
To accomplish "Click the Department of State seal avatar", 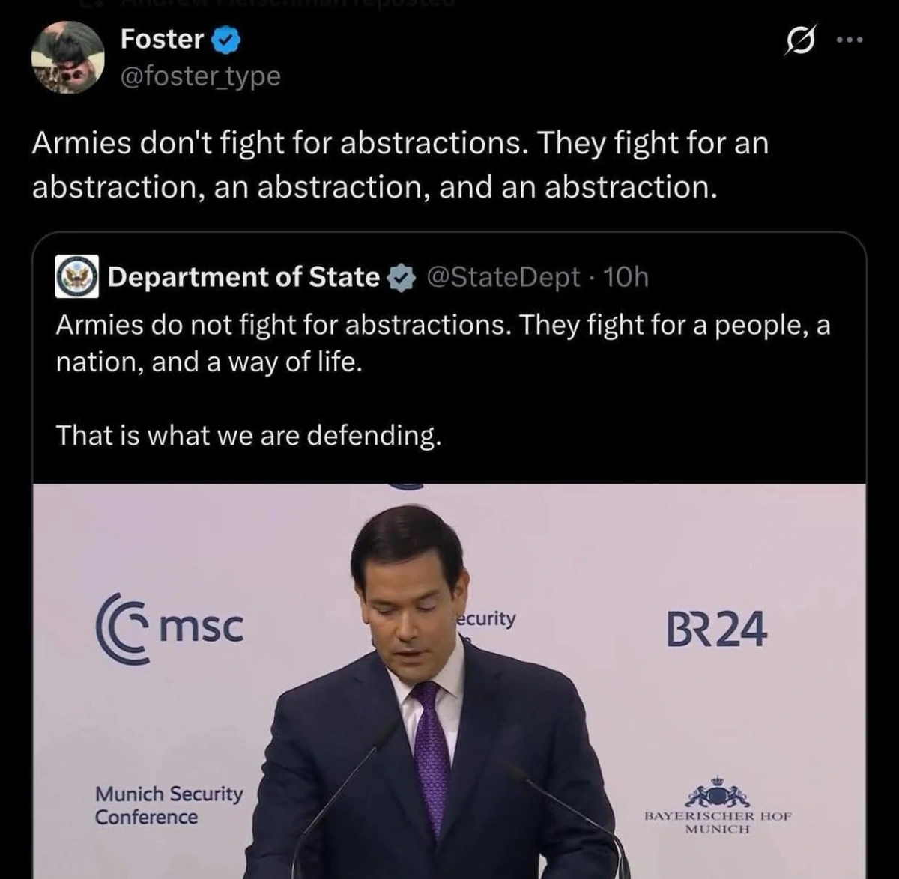I will pyautogui.click(x=76, y=276).
